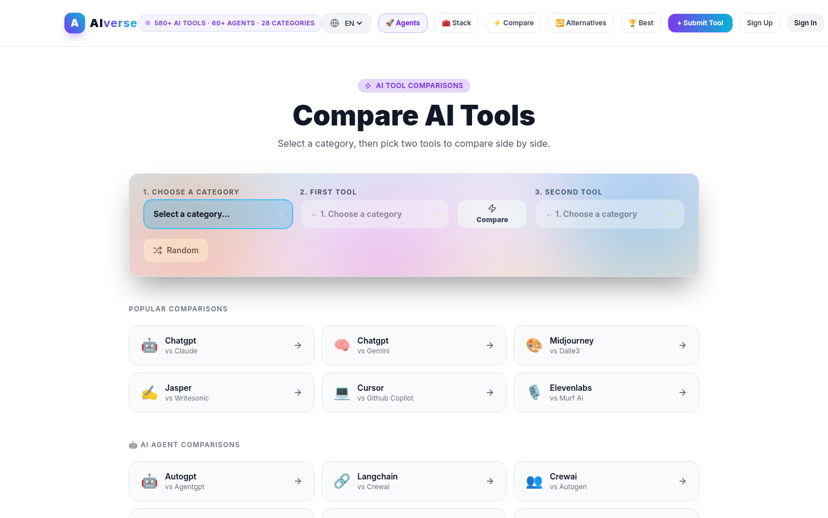Click the "+ Submit Tool" button

pos(700,23)
